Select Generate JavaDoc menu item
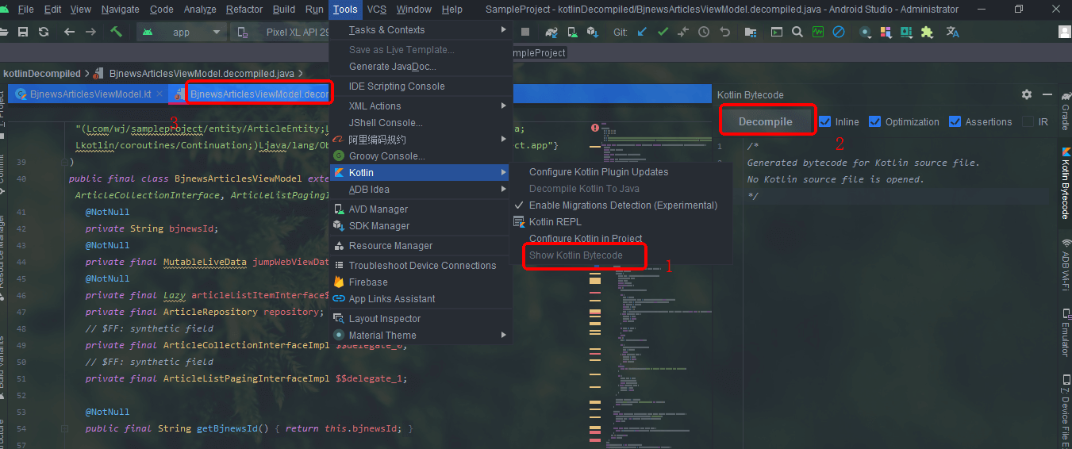Screen dimensions: 1072x449 [421, 67]
